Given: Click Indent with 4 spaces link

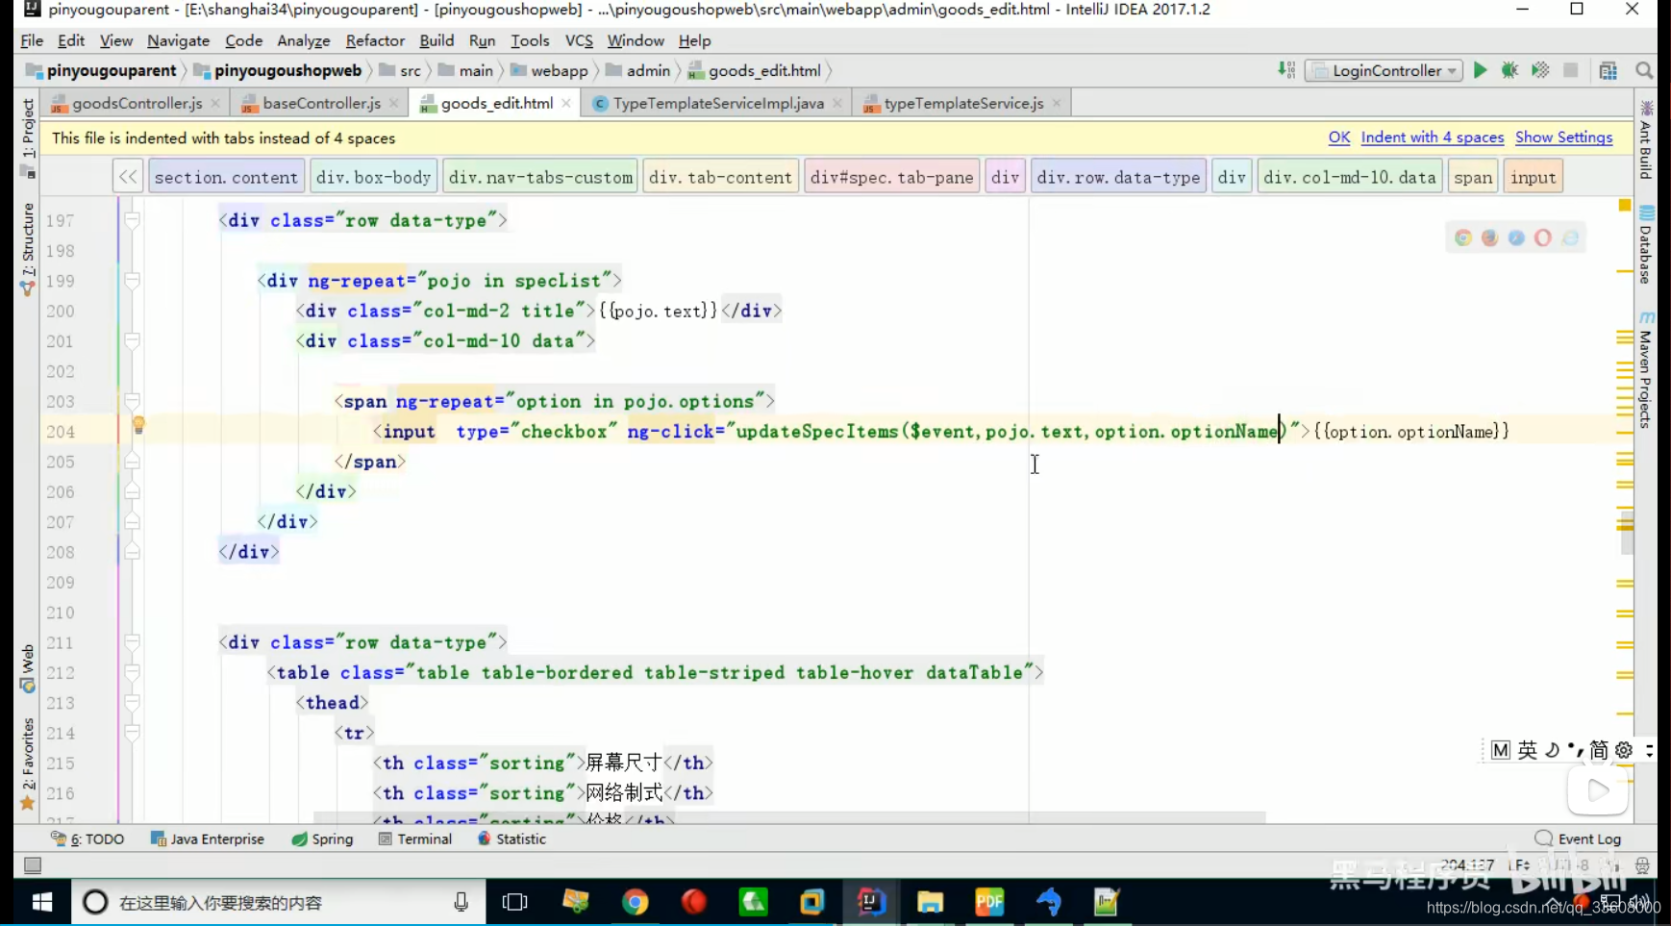Looking at the screenshot, I should point(1433,138).
